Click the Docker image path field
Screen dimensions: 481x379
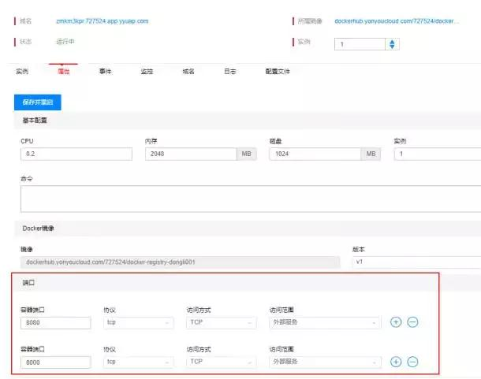click(180, 262)
